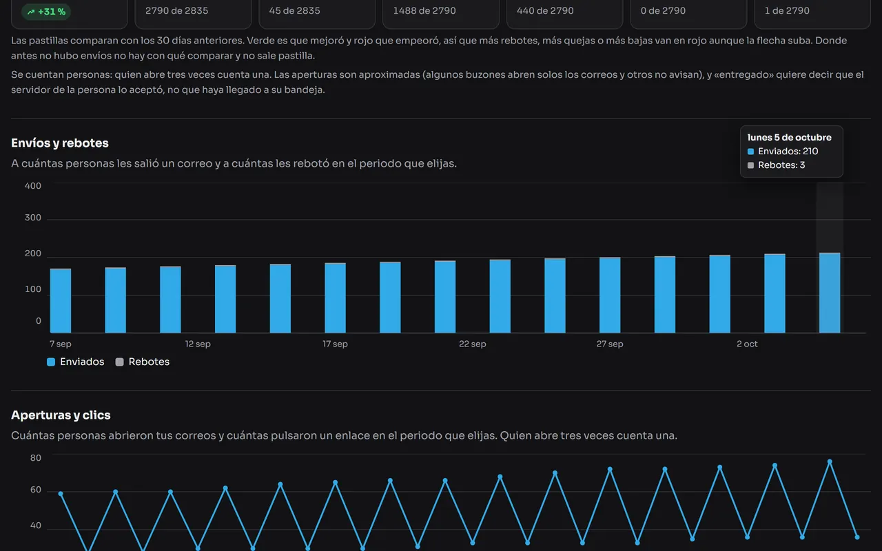882x551 pixels.
Task: Click the "17 sep" x-axis label
Action: pyautogui.click(x=335, y=344)
